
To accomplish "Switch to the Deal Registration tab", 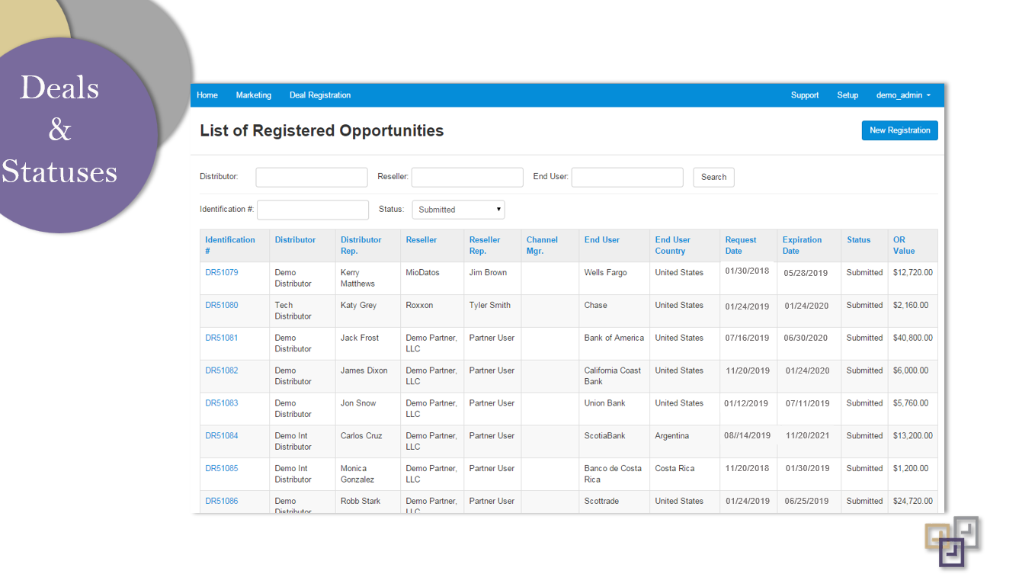I will 320,95.
